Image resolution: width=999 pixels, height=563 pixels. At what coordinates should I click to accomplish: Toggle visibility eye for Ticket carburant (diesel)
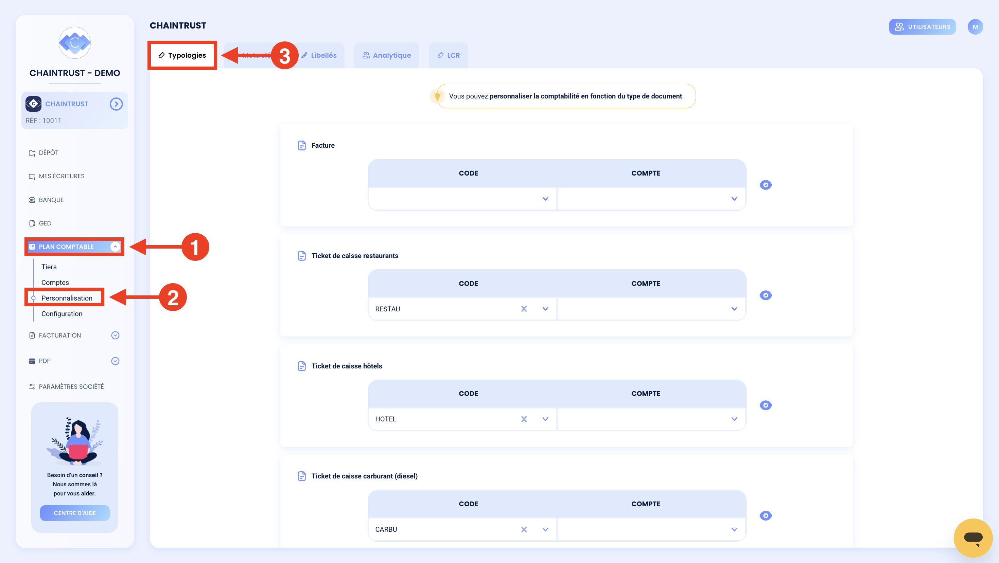pos(766,516)
